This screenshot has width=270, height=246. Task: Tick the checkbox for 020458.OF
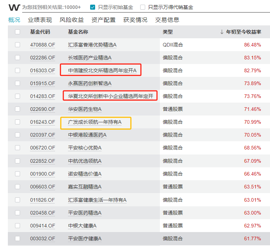(18, 213)
